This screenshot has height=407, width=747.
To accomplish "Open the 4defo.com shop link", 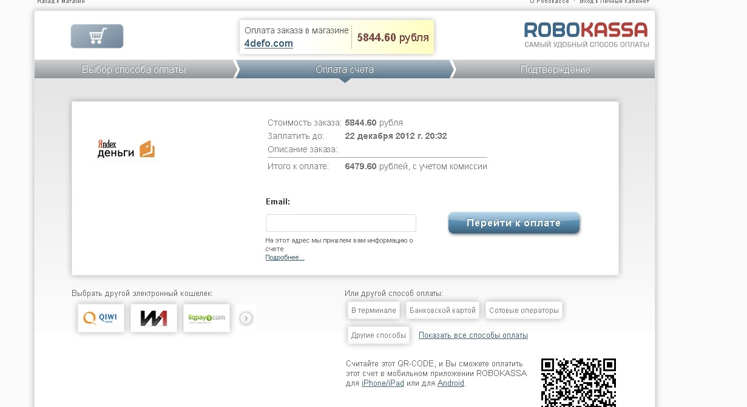I will point(269,44).
